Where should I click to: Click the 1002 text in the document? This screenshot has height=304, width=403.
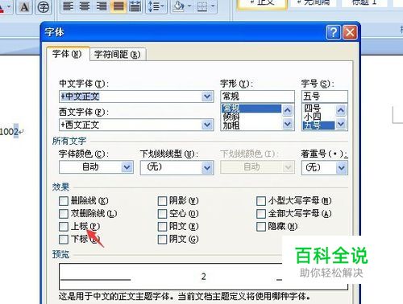point(9,132)
